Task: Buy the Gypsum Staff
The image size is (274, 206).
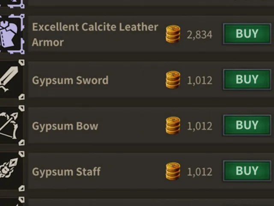Action: pyautogui.click(x=247, y=171)
